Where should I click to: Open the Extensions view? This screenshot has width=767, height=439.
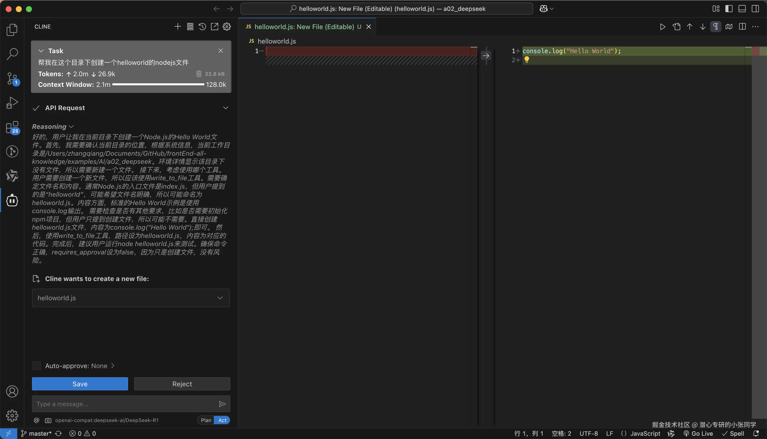[x=12, y=127]
